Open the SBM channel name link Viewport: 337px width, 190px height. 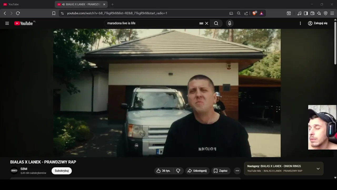tap(24, 169)
